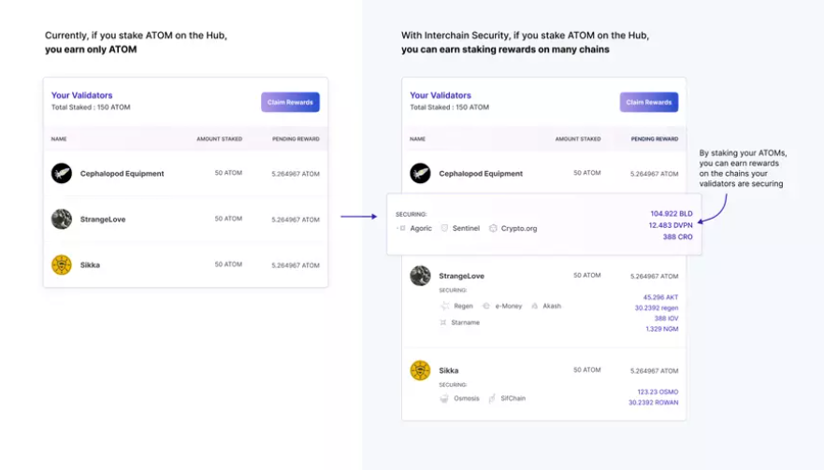Open the 123.23 OSMO reward amount
This screenshot has height=470, width=824.
click(x=658, y=392)
